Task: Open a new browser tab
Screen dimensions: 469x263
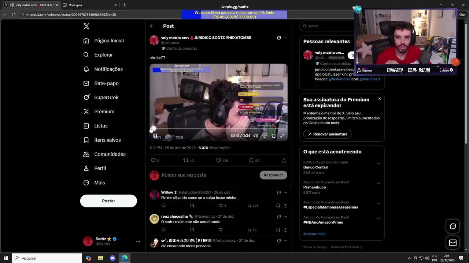Action: (124, 5)
